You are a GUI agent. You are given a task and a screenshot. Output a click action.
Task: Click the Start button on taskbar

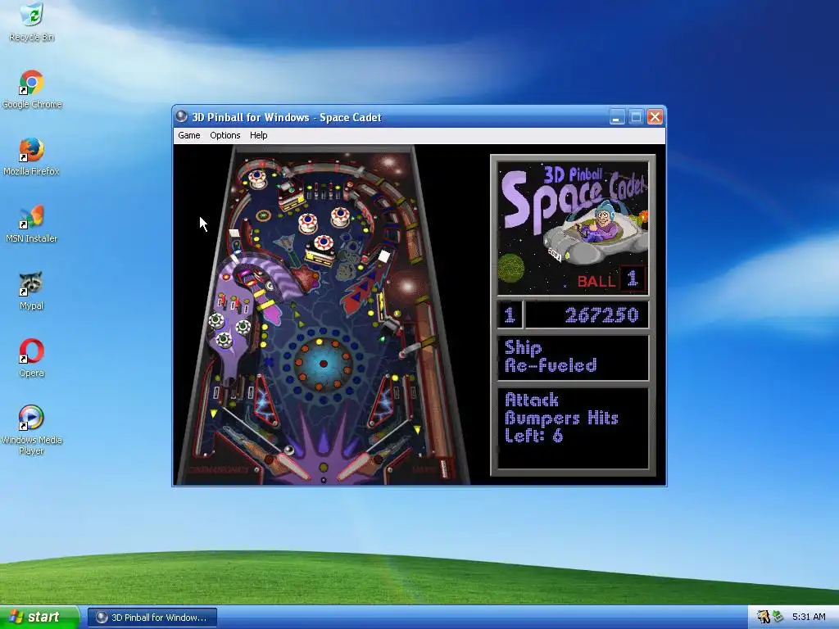(39, 618)
